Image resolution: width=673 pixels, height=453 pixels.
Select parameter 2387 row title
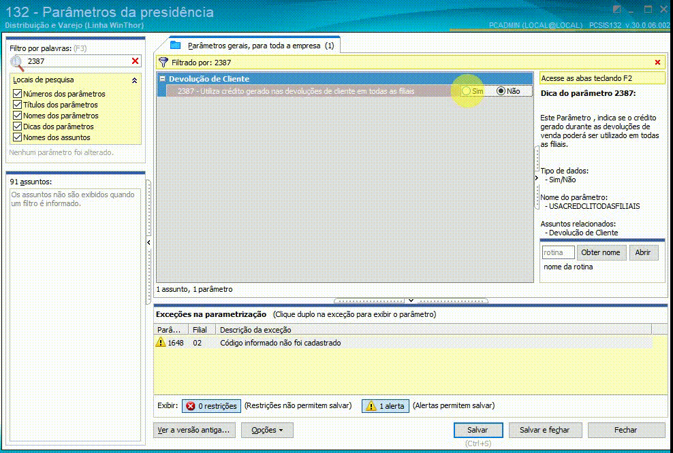tap(296, 91)
